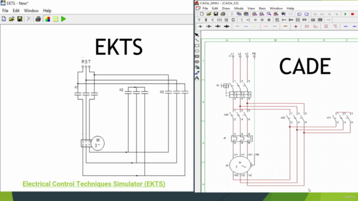Click the Redo arrow in CADe_SIMU
Image resolution: width=358 pixels, height=201 pixels.
(307, 14)
